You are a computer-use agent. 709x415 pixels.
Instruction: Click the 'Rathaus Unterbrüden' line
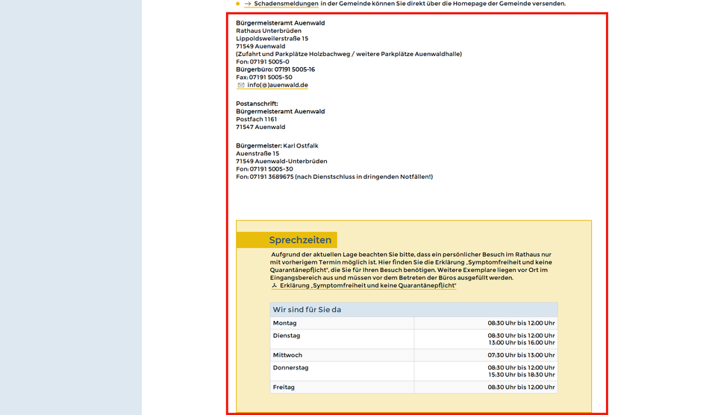(269, 31)
